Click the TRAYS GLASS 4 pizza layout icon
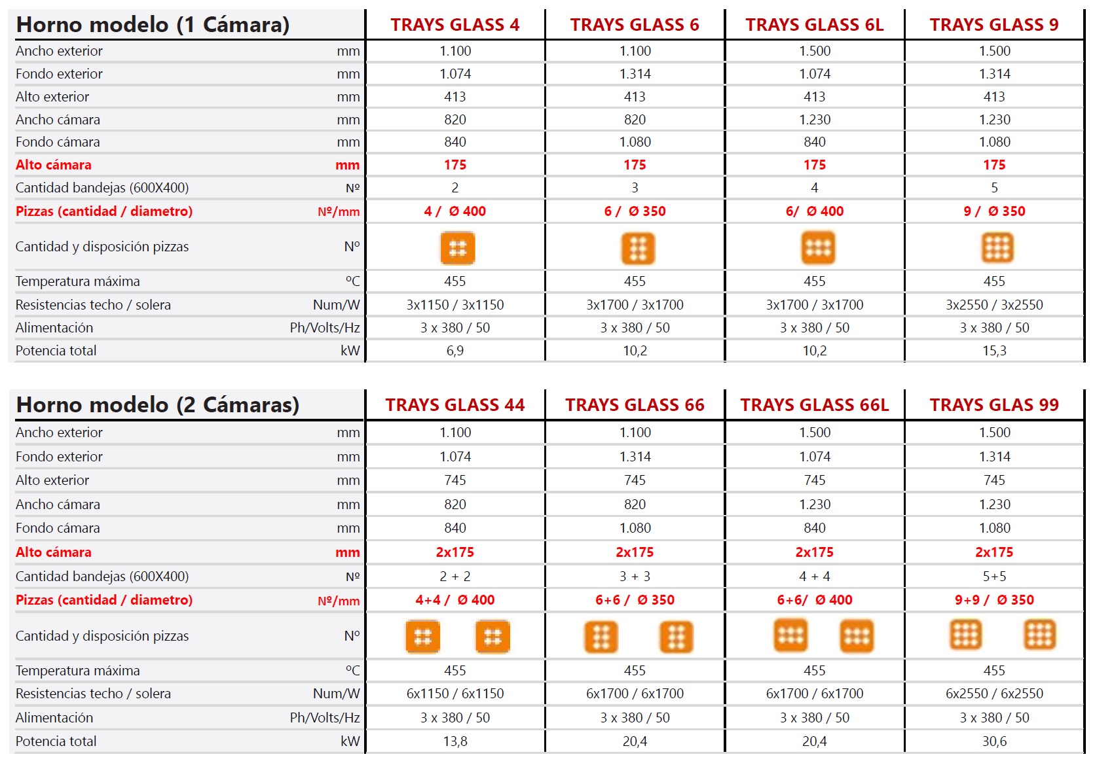This screenshot has height=763, width=1095. 457,249
